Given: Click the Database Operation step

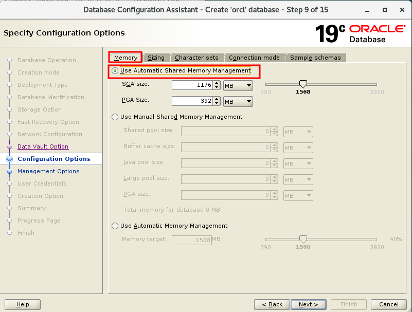Looking at the screenshot, I should (x=47, y=60).
